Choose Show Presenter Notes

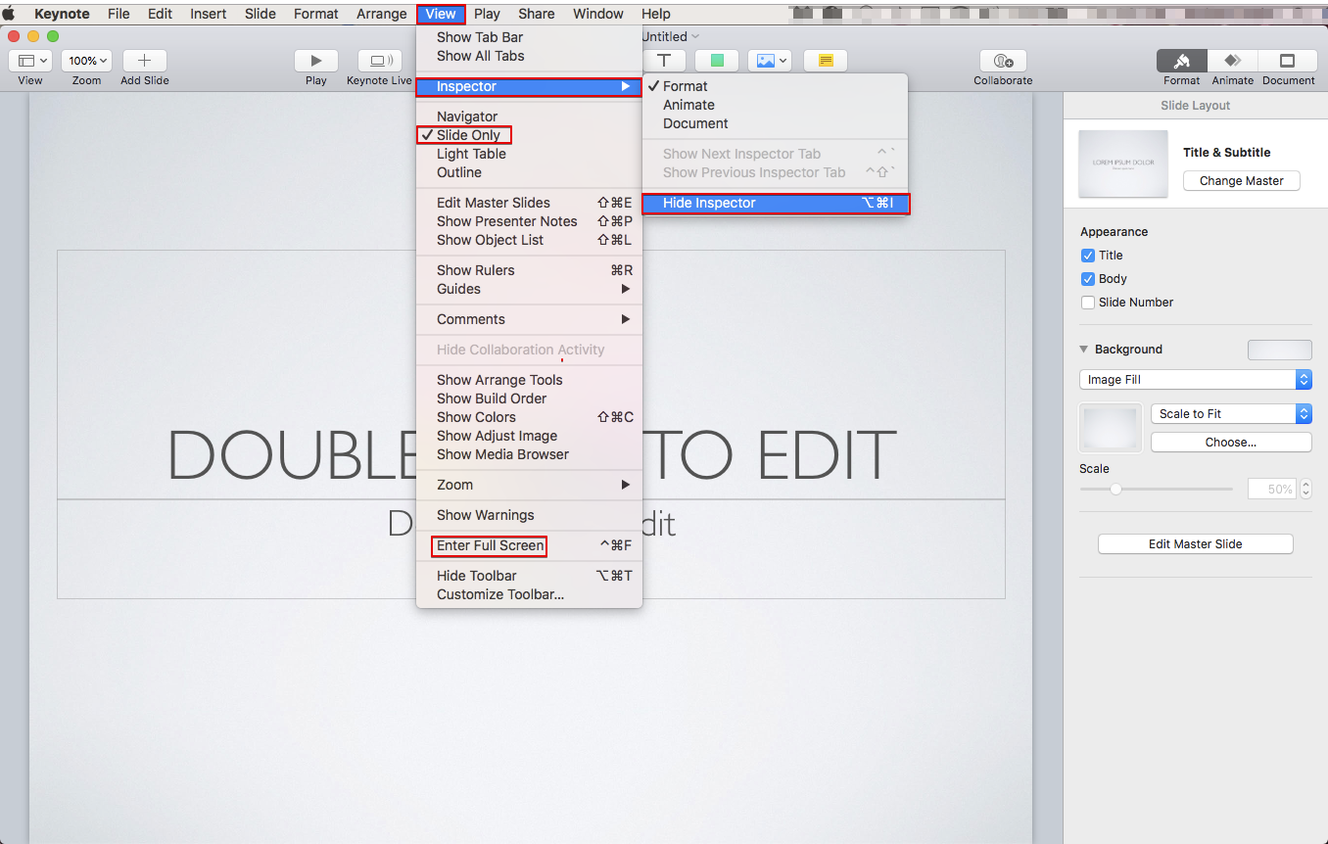(x=529, y=221)
